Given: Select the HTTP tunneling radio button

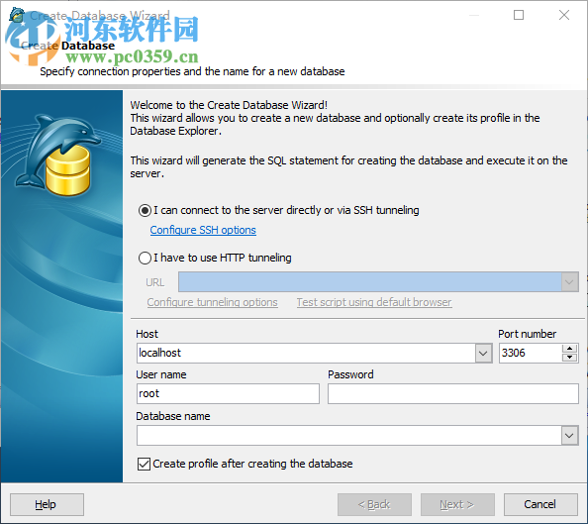Looking at the screenshot, I should tap(145, 259).
